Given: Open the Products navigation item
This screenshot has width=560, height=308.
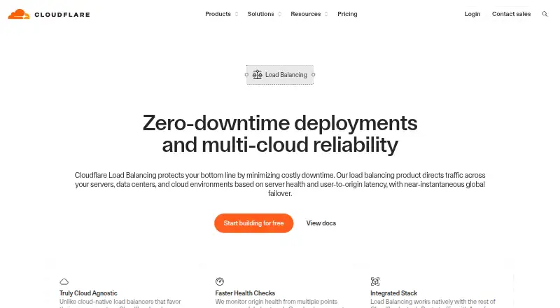Looking at the screenshot, I should [218, 14].
